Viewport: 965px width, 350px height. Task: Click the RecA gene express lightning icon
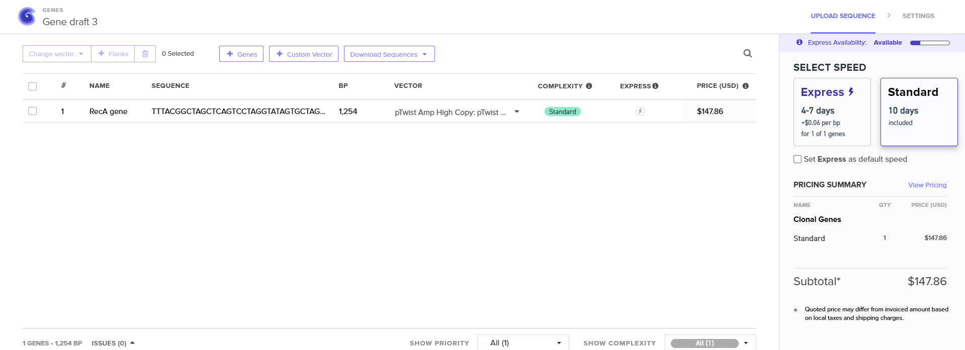640,111
